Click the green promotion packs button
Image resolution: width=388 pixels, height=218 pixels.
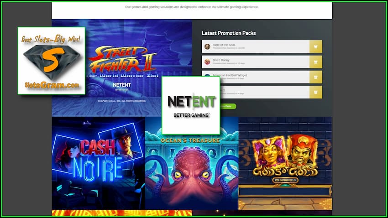tap(228, 106)
